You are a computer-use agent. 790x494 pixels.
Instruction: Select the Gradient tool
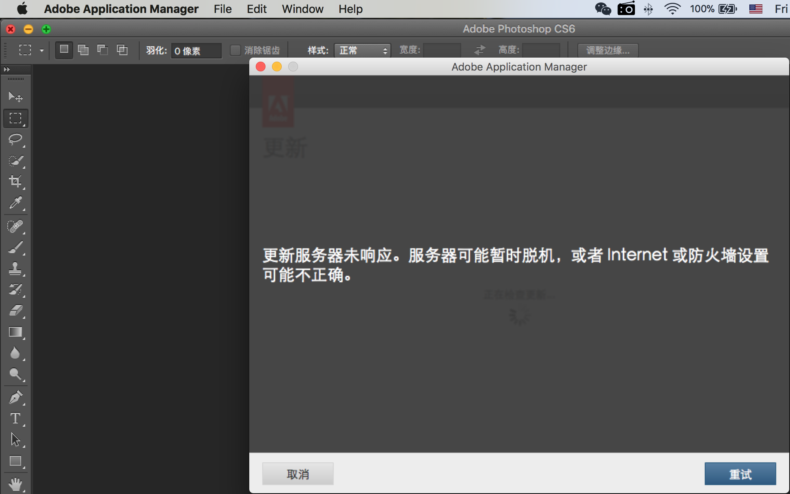(x=16, y=332)
